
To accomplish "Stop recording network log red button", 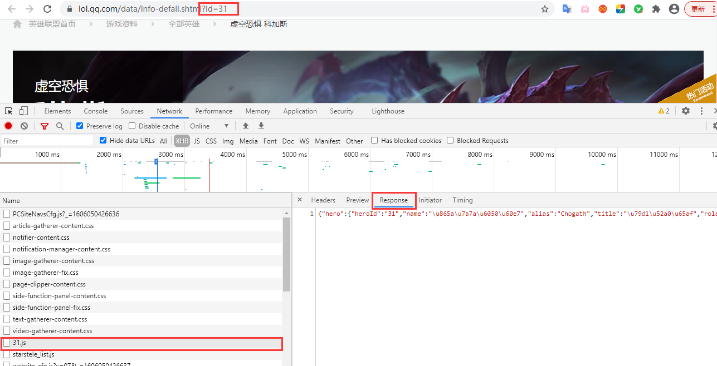I will point(8,126).
